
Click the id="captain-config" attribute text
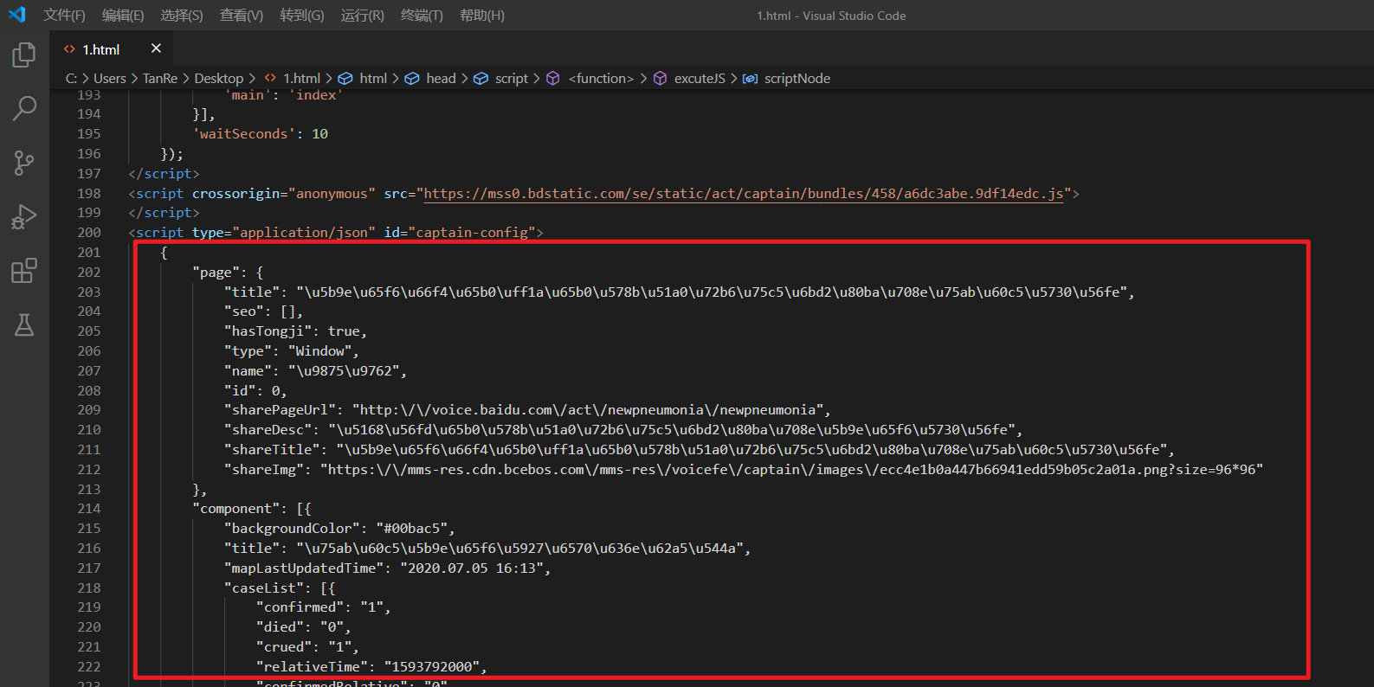point(461,232)
